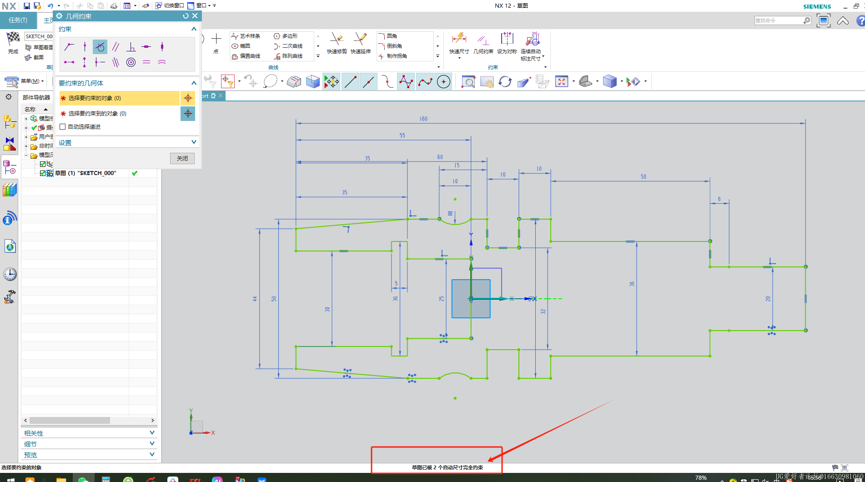Screen dimensions: 865x482
Task: Toggle the Defining Point snap option
Action: pos(425,82)
